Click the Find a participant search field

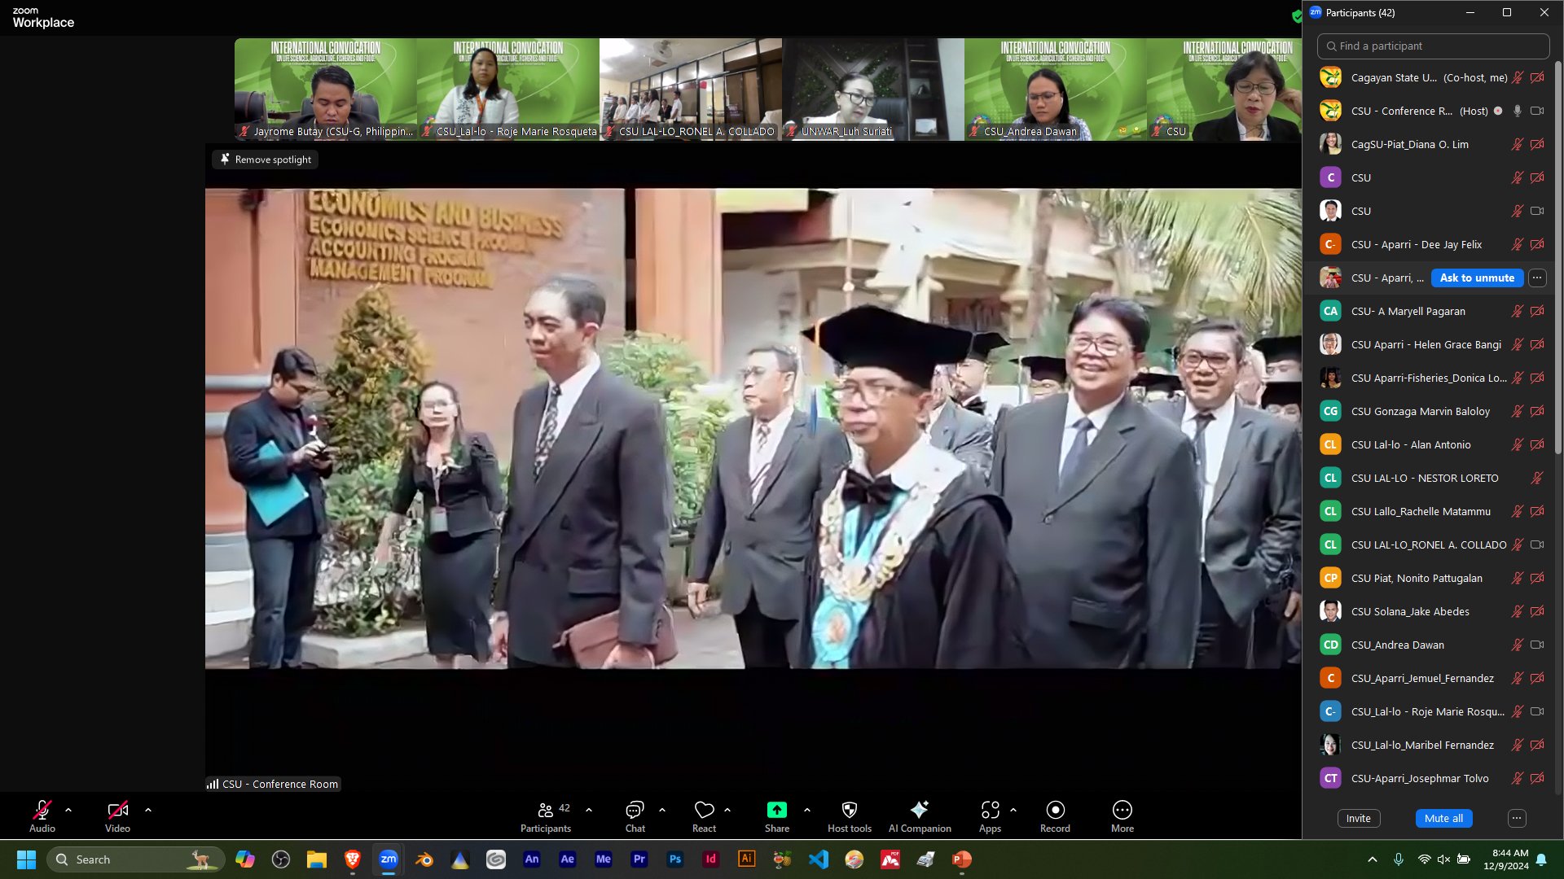(1434, 46)
